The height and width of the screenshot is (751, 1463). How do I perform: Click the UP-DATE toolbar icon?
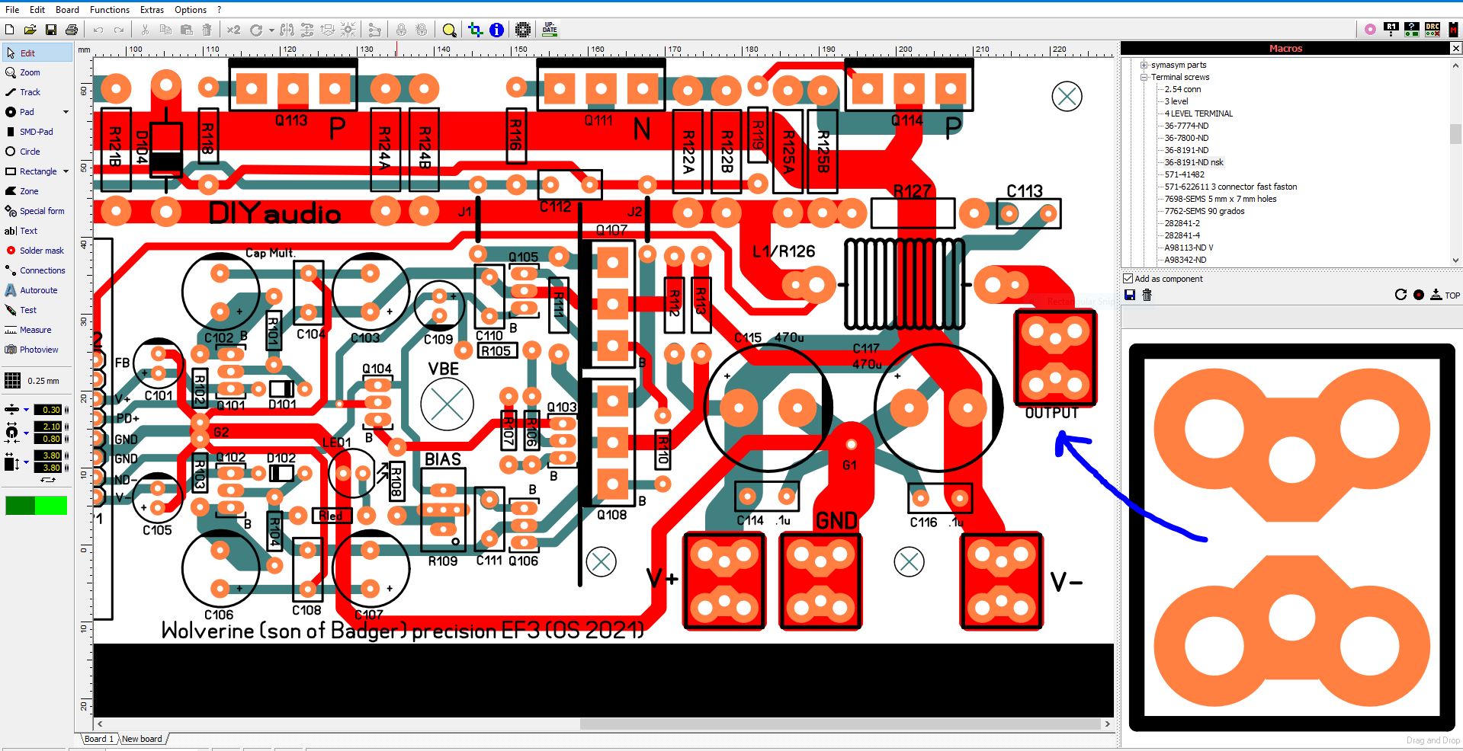(x=550, y=30)
